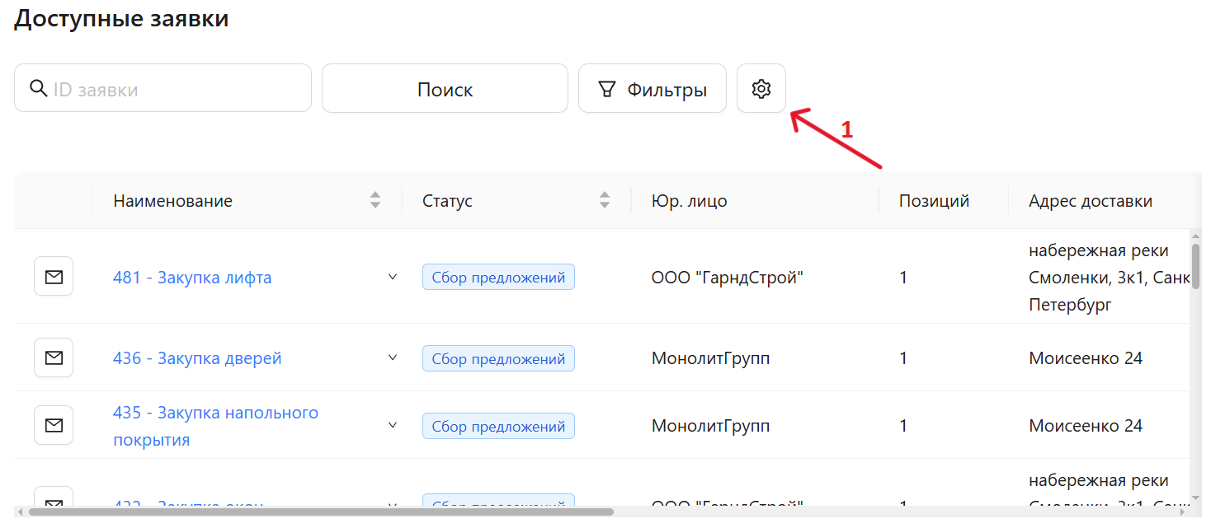Click envelope icon for 436 - Закупка дверей

pos(54,357)
